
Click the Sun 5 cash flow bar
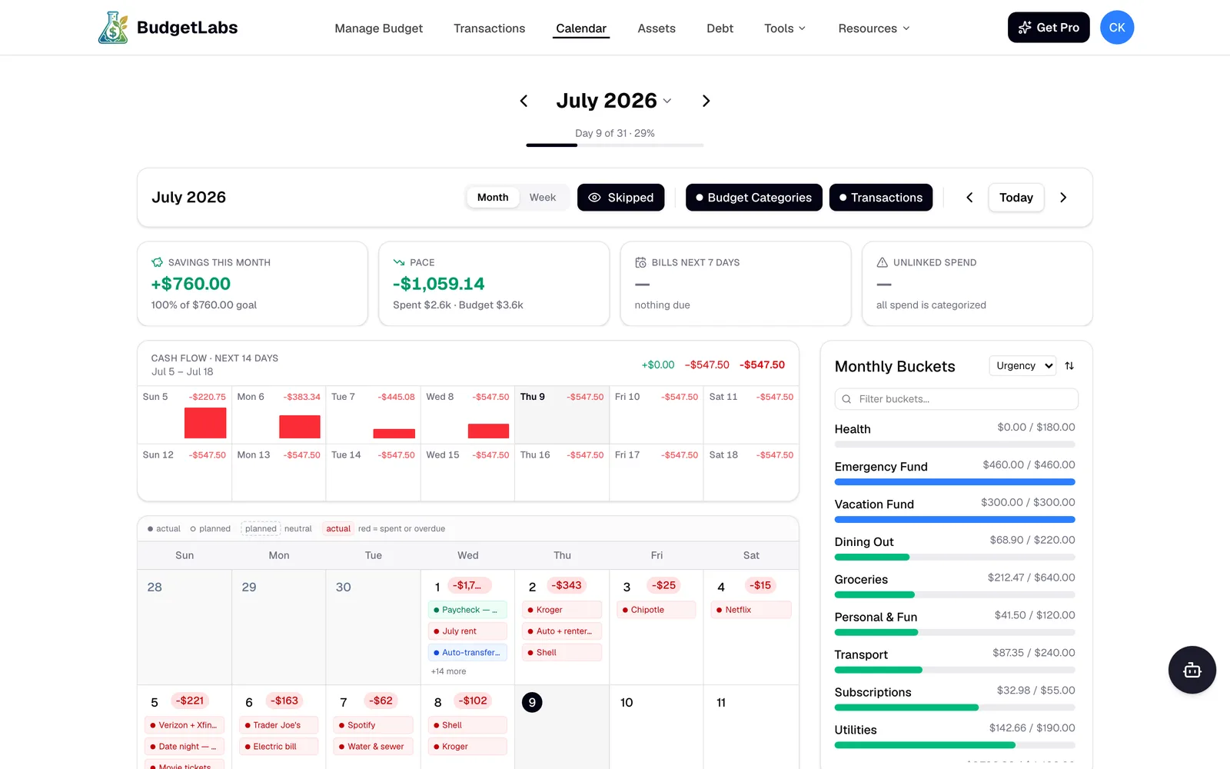205,423
